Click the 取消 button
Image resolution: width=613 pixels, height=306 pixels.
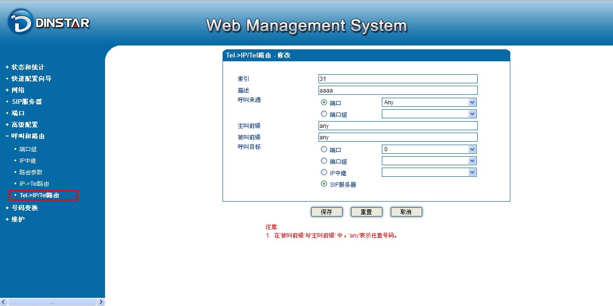(406, 212)
